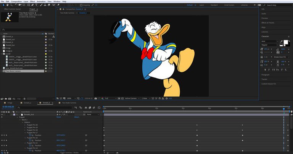Image resolution: width=293 pixels, height=154 pixels.
Task: Click the 0:00:06:20 current time display
Action: coord(8,107)
